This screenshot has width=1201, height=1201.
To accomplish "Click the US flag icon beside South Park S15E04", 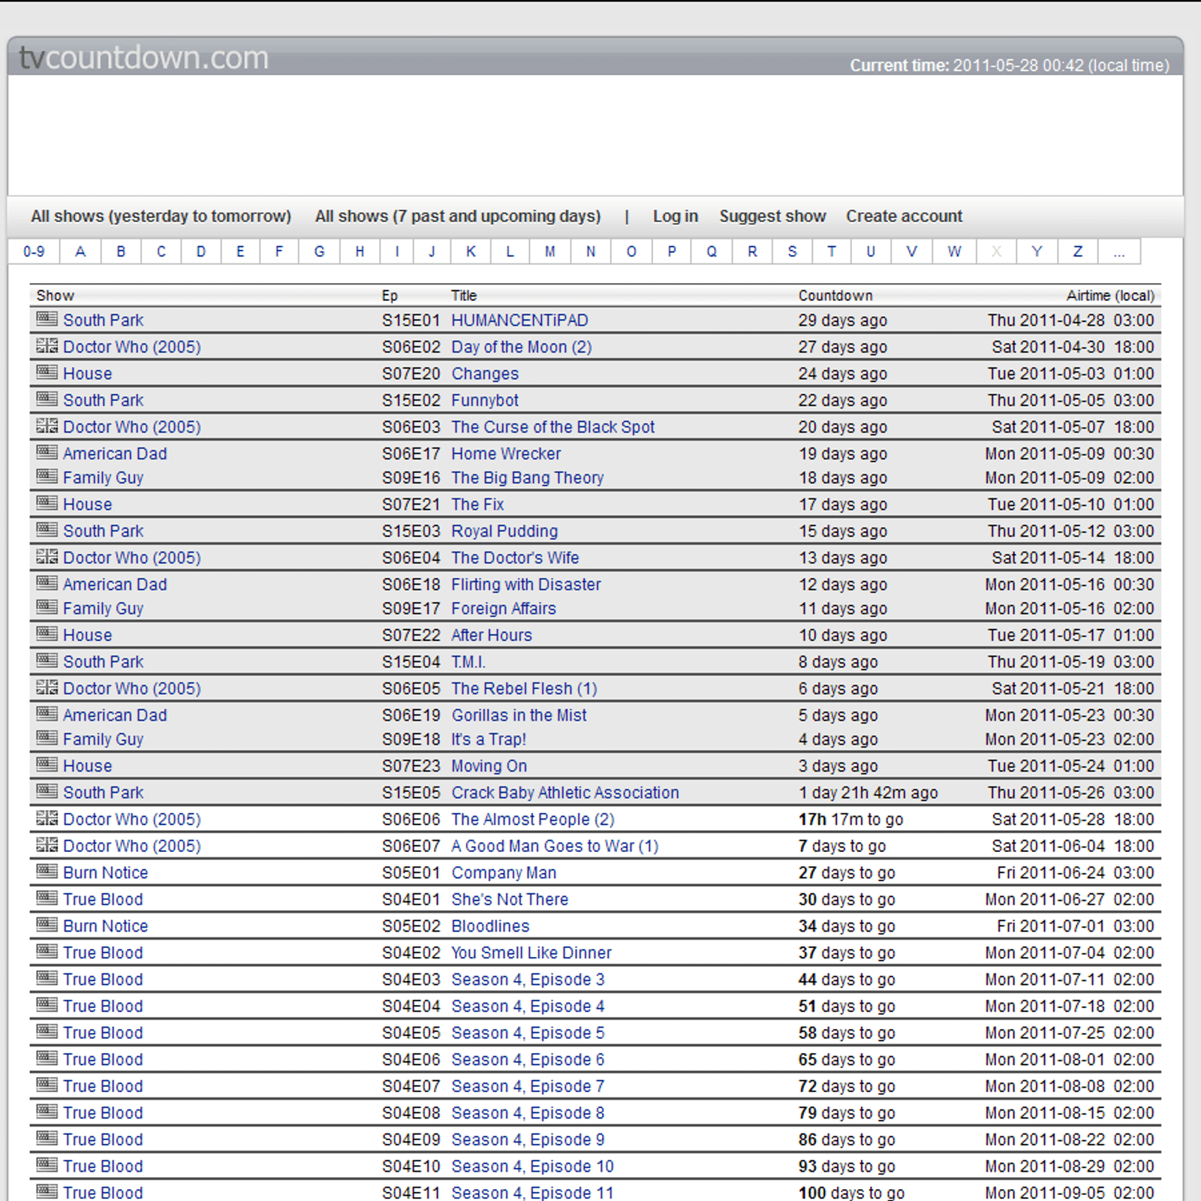I will (47, 660).
